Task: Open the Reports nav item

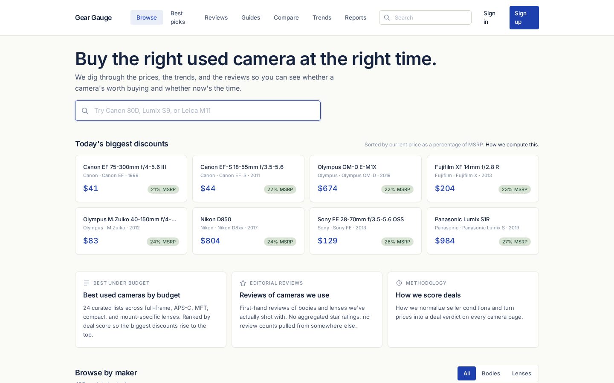Action: coord(356,17)
